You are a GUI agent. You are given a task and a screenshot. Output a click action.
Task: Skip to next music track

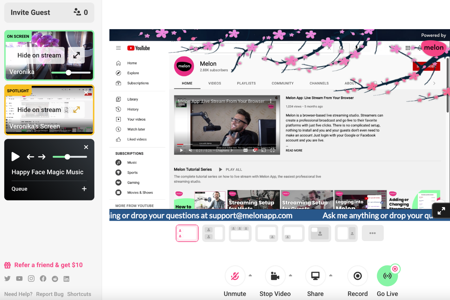click(42, 157)
